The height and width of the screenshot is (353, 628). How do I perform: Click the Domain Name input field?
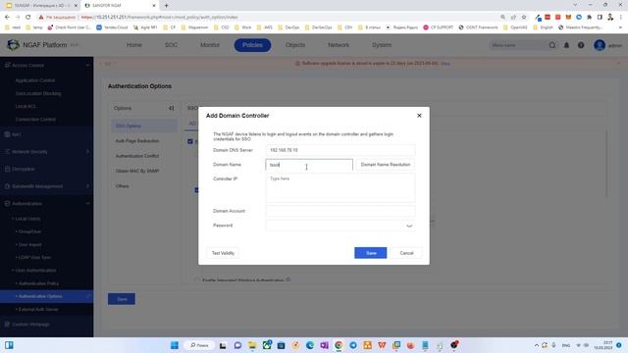(309, 165)
